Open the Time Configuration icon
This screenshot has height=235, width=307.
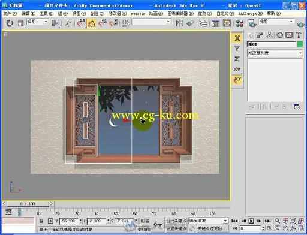click(x=269, y=228)
